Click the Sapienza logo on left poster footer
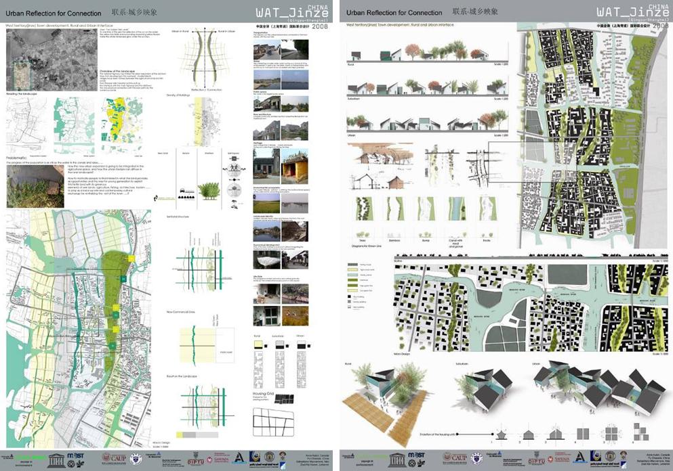The height and width of the screenshot is (471, 673). click(x=218, y=459)
